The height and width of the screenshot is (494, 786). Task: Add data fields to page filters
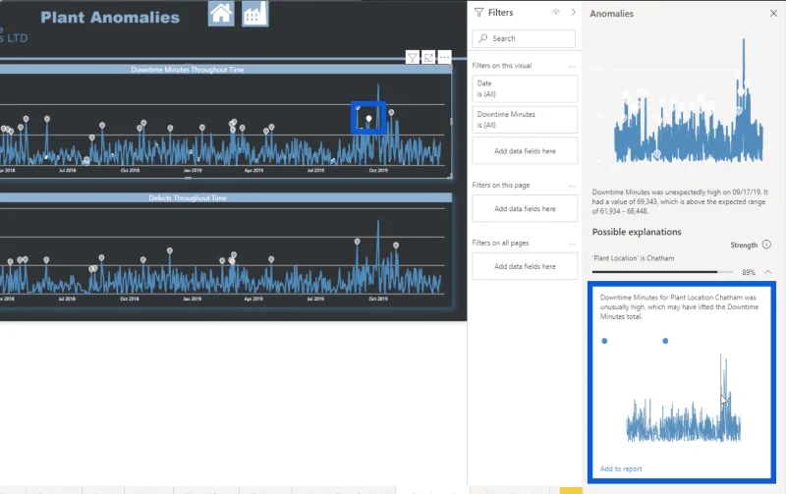click(525, 208)
